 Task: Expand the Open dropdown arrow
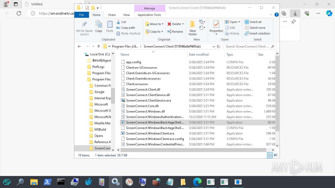[x=239, y=22]
